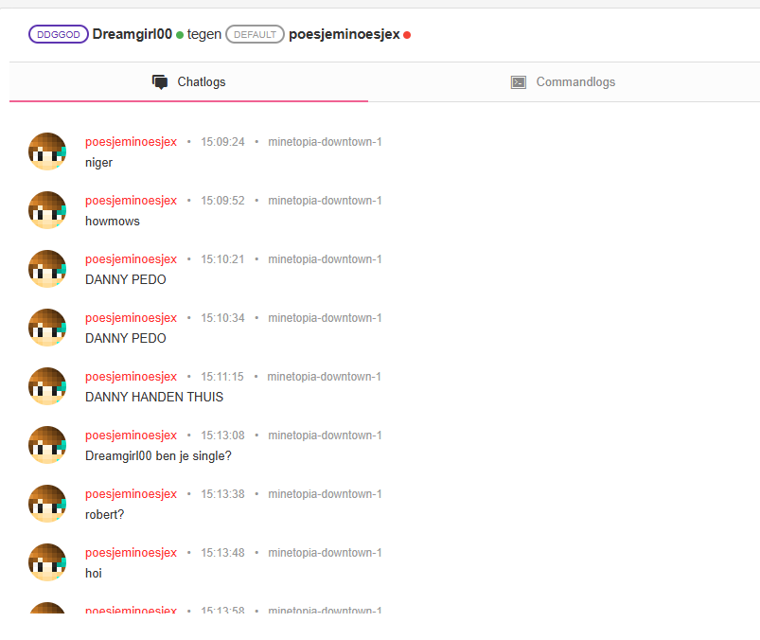Click the avatar on the 15:09:24 message
Viewport: 760px width, 640px height.
point(47,151)
